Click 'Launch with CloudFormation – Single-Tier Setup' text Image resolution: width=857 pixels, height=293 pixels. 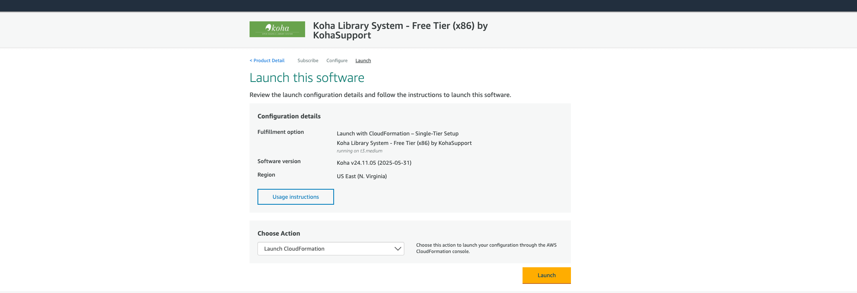[398, 133]
